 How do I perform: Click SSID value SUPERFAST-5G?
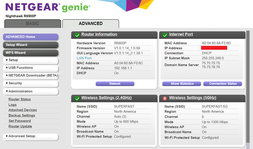[x=215, y=107]
